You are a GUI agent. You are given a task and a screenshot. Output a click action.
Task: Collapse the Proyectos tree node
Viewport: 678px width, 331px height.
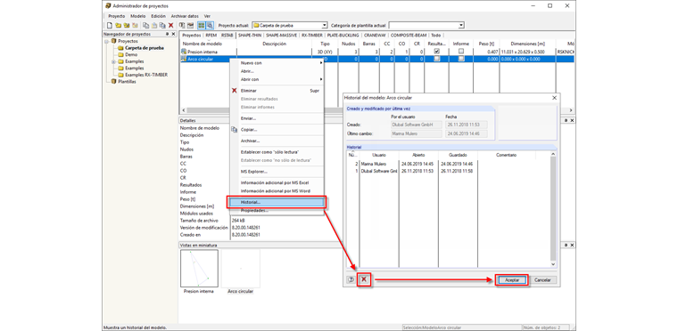pyautogui.click(x=106, y=41)
